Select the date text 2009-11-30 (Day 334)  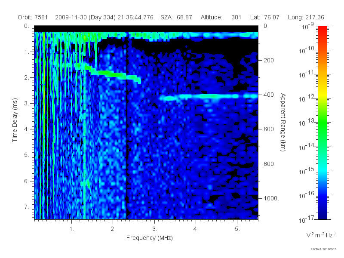point(85,17)
